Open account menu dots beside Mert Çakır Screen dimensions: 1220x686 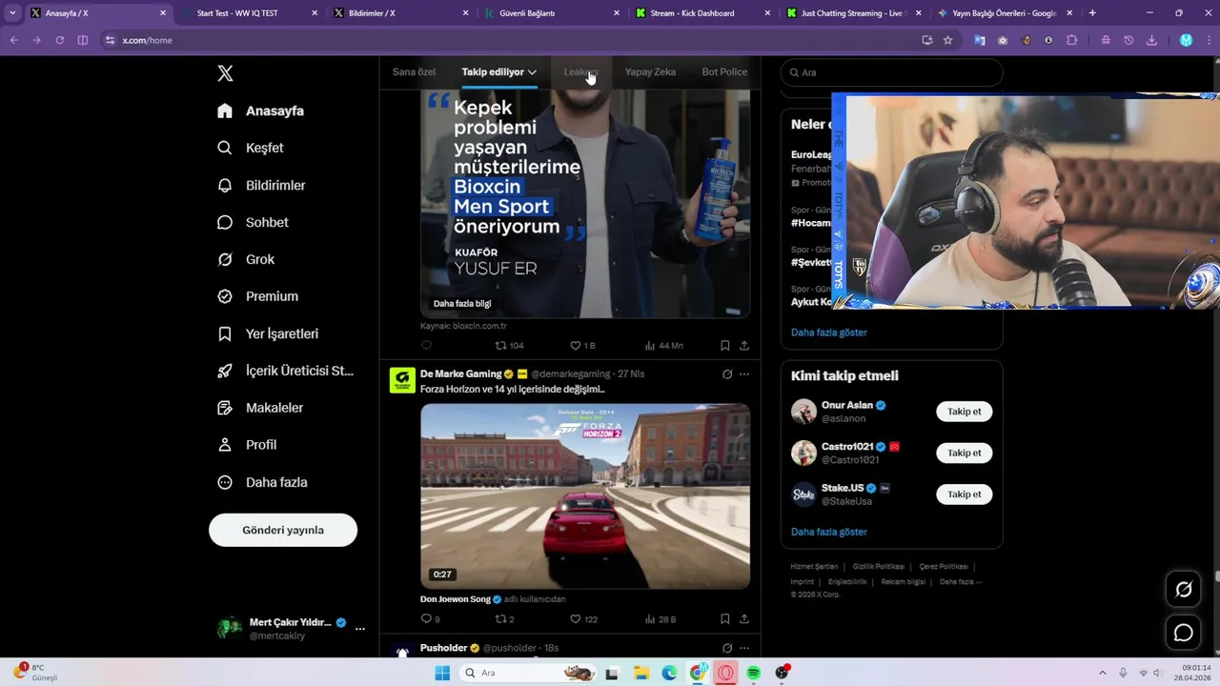[x=360, y=629]
